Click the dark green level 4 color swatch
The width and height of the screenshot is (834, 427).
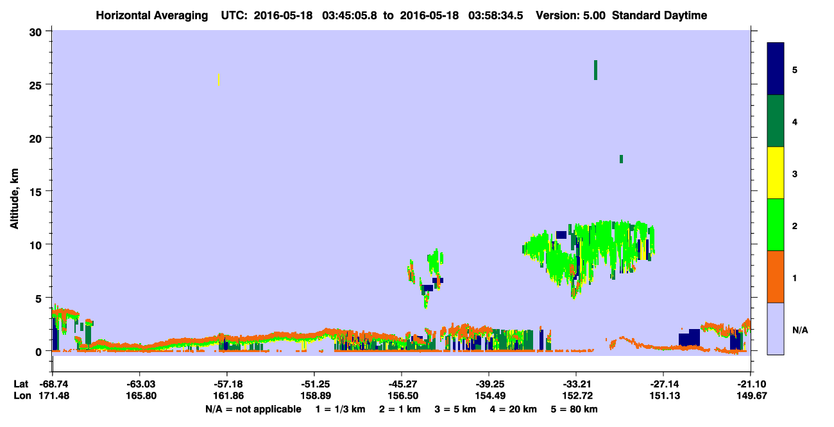776,121
